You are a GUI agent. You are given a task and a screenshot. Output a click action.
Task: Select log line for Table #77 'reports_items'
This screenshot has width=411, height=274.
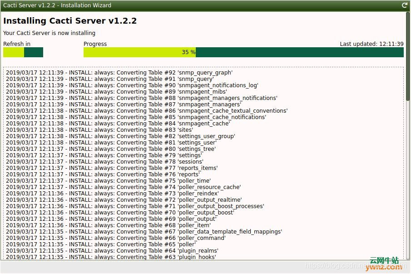[112, 168]
